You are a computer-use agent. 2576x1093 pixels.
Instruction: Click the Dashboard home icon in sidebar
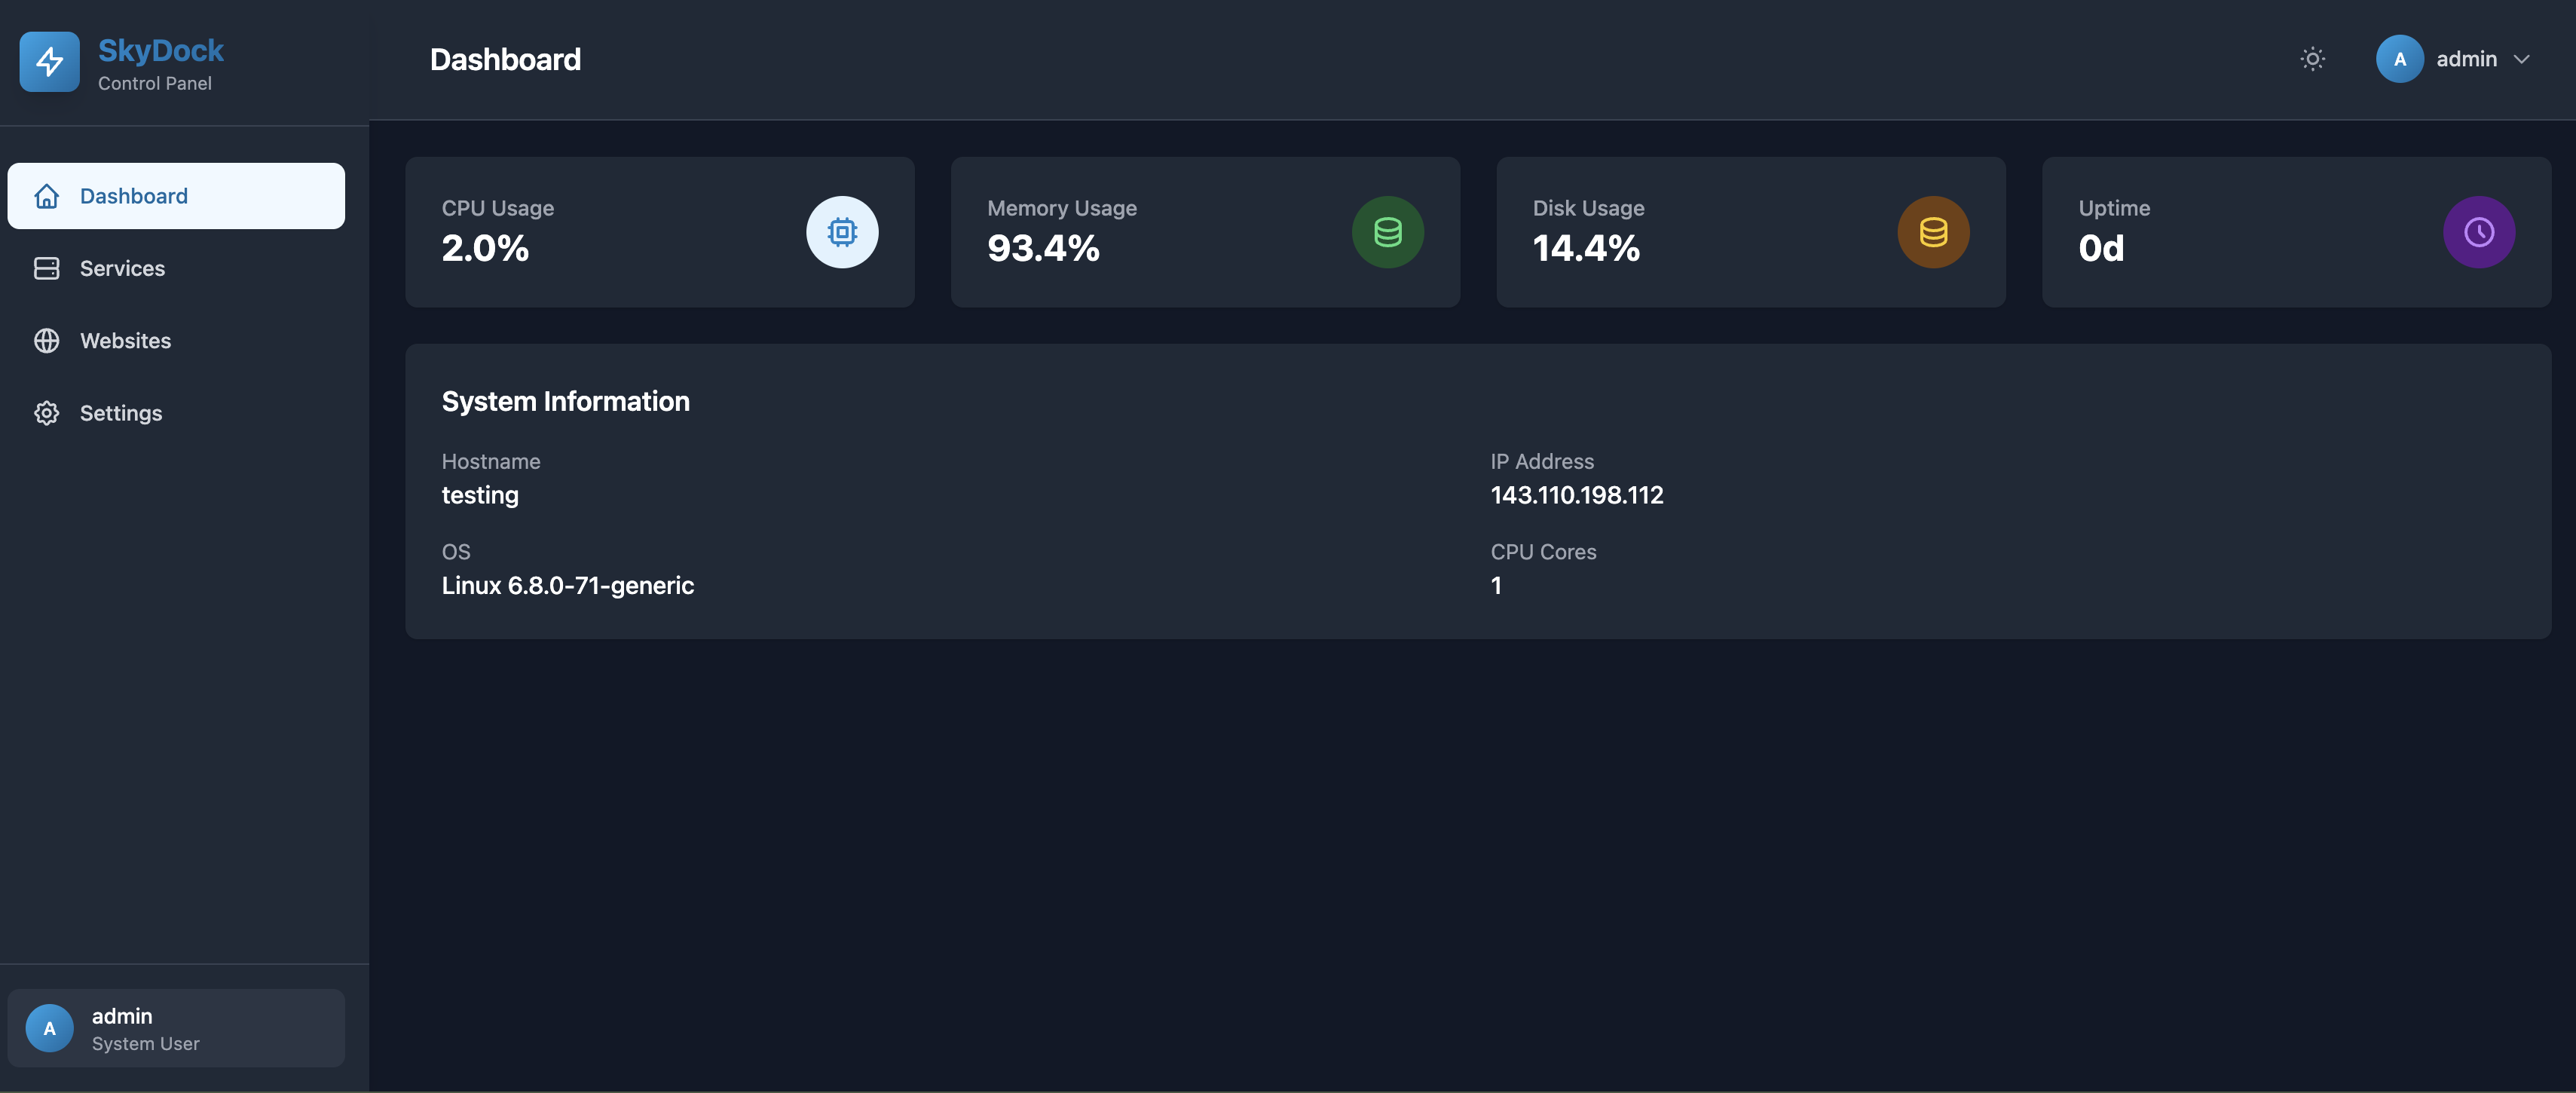point(47,196)
